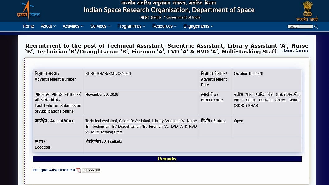Viewport: 329px width, 185px height.
Task: Click the Status value Open
Action: pyautogui.click(x=239, y=121)
